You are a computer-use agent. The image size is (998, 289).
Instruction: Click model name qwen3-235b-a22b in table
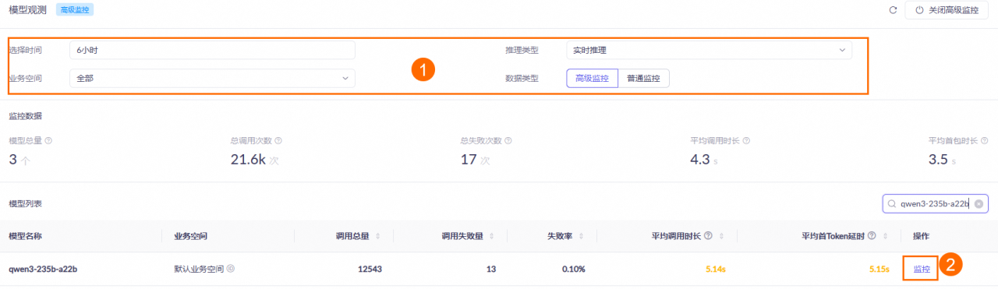[x=43, y=270]
